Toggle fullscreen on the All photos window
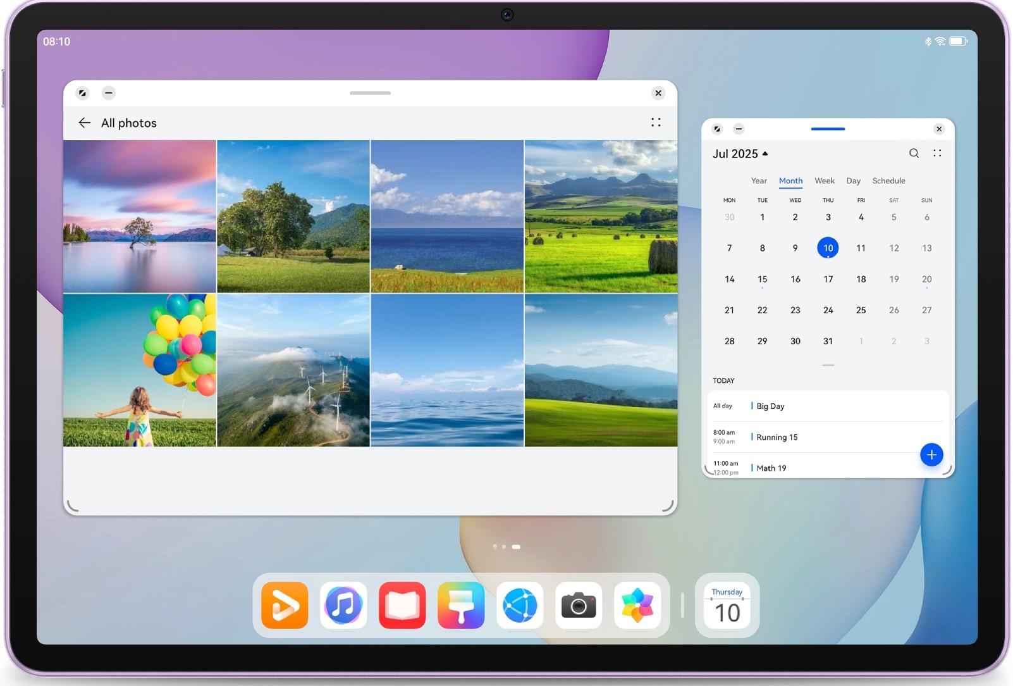 pos(82,93)
